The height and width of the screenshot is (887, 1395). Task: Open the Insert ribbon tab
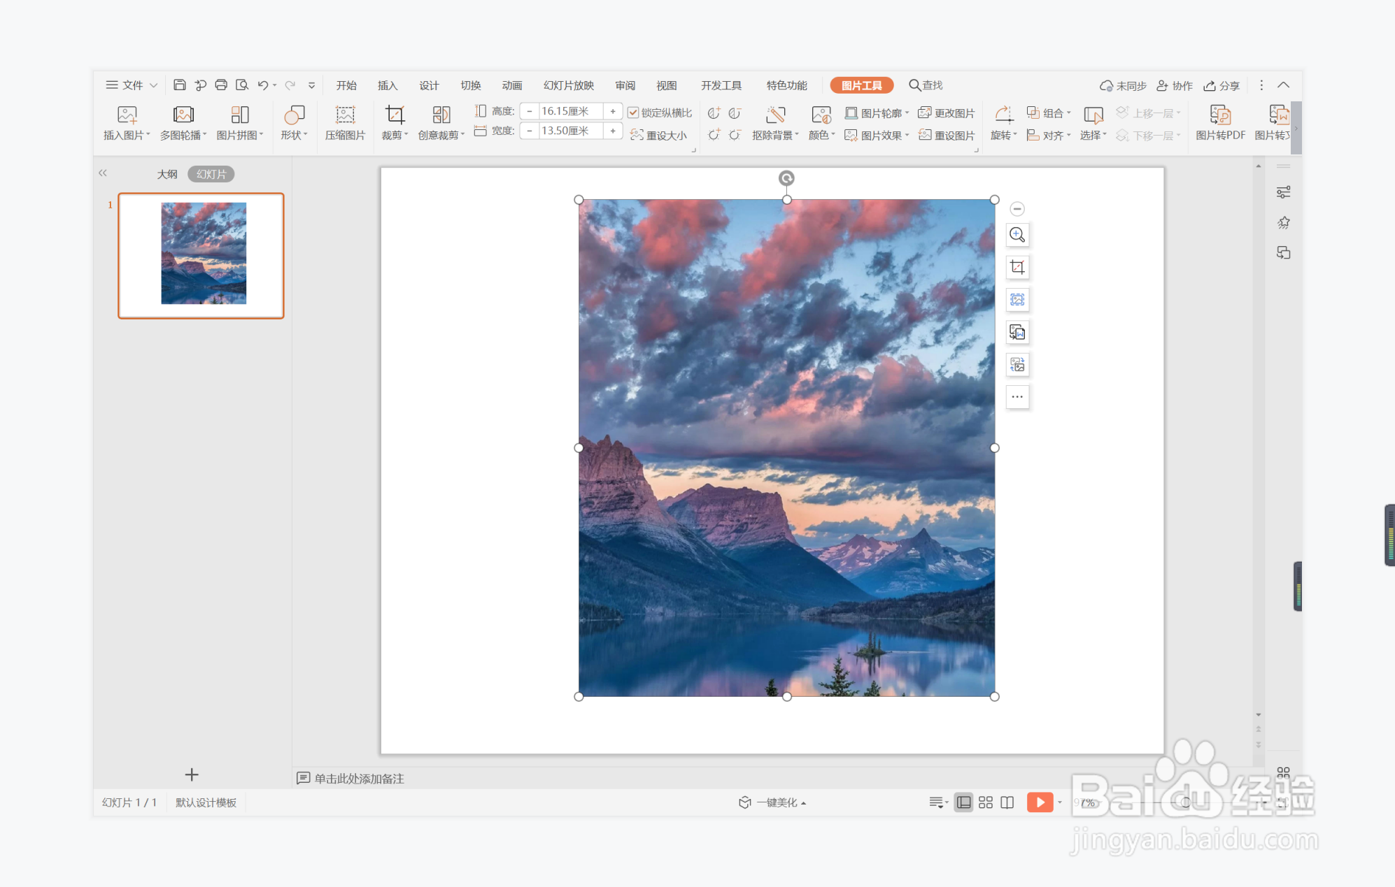click(387, 85)
